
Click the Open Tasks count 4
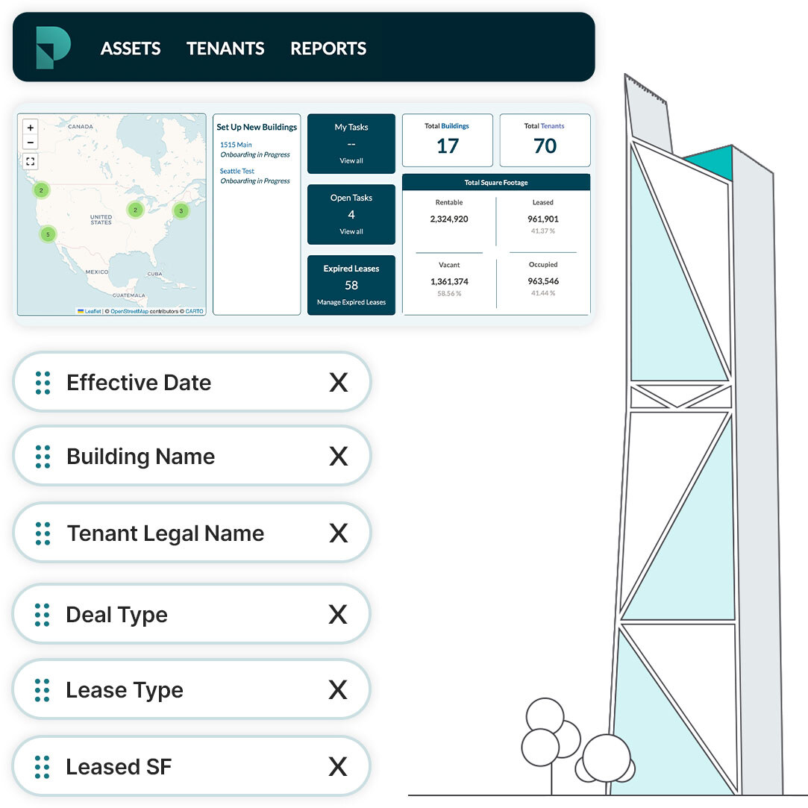pyautogui.click(x=351, y=214)
